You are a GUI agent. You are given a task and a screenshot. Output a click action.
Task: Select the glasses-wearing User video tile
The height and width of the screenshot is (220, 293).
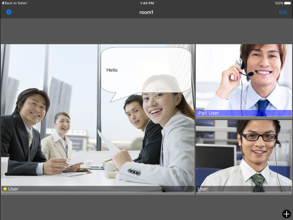click(x=244, y=156)
